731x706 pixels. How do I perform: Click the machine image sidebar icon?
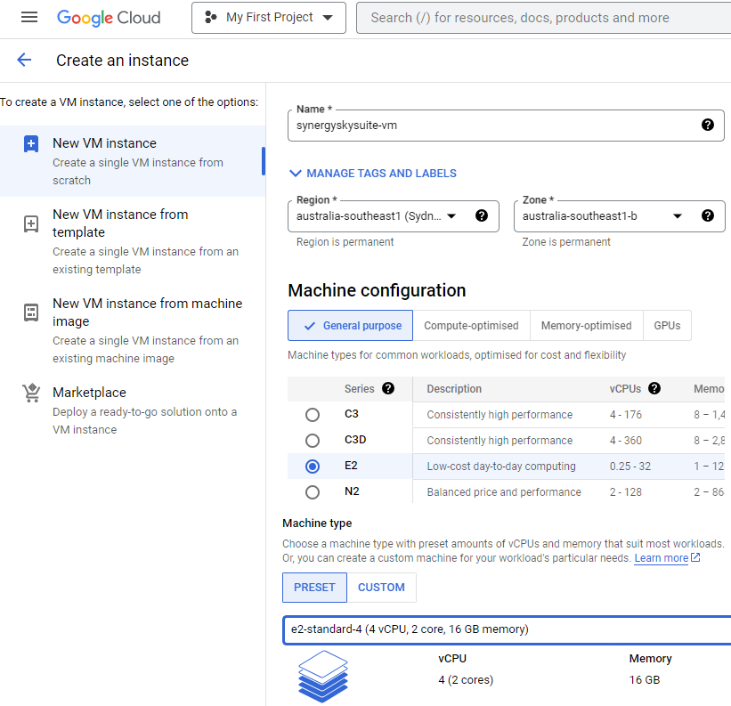[31, 312]
